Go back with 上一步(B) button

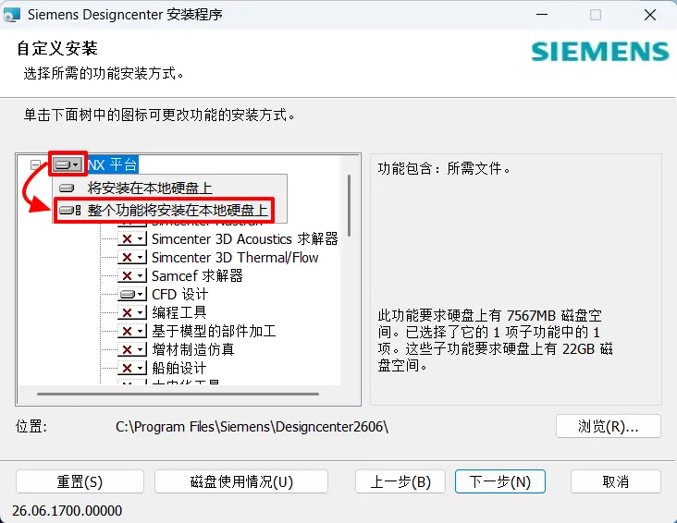coord(400,481)
